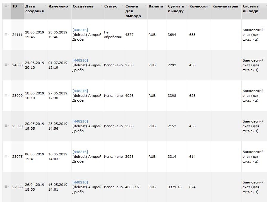Open row actions menu for ID 23075

tap(6, 156)
